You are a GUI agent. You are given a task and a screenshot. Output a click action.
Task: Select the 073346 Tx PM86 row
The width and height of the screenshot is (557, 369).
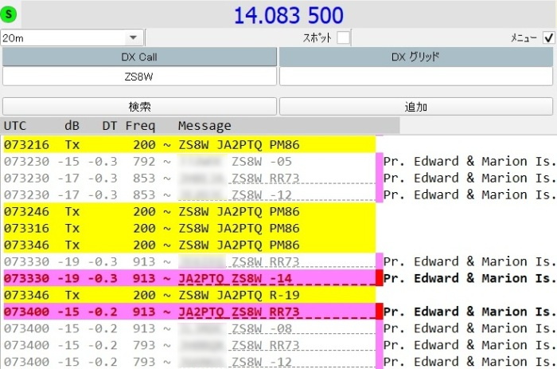(189, 245)
